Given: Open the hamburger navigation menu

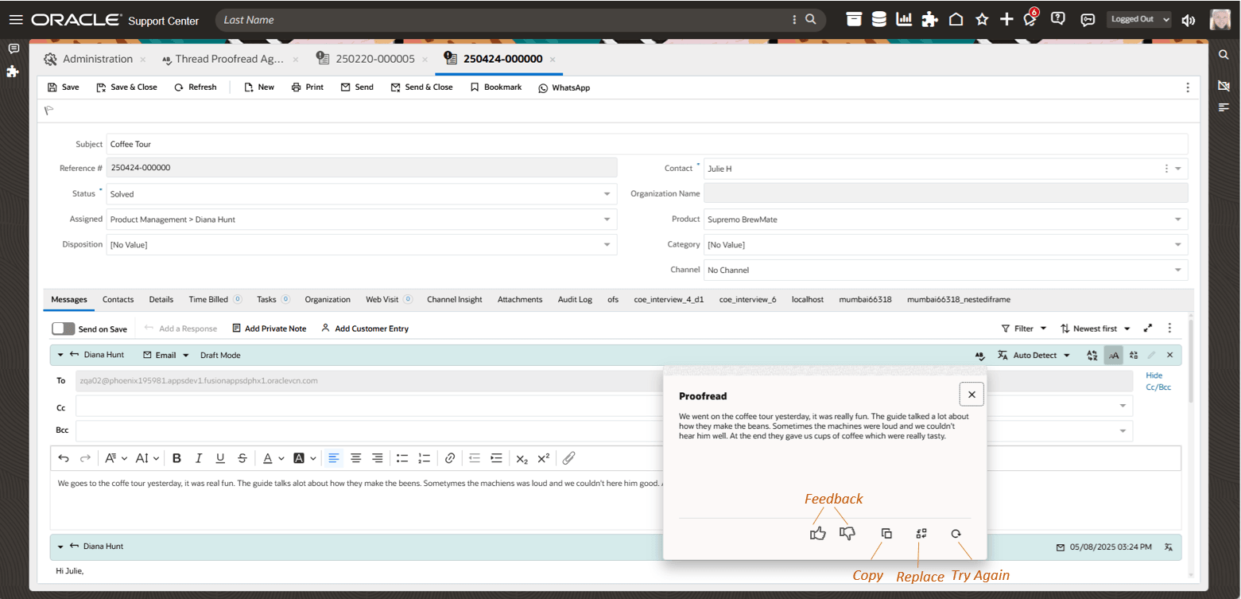Looking at the screenshot, I should tap(16, 20).
